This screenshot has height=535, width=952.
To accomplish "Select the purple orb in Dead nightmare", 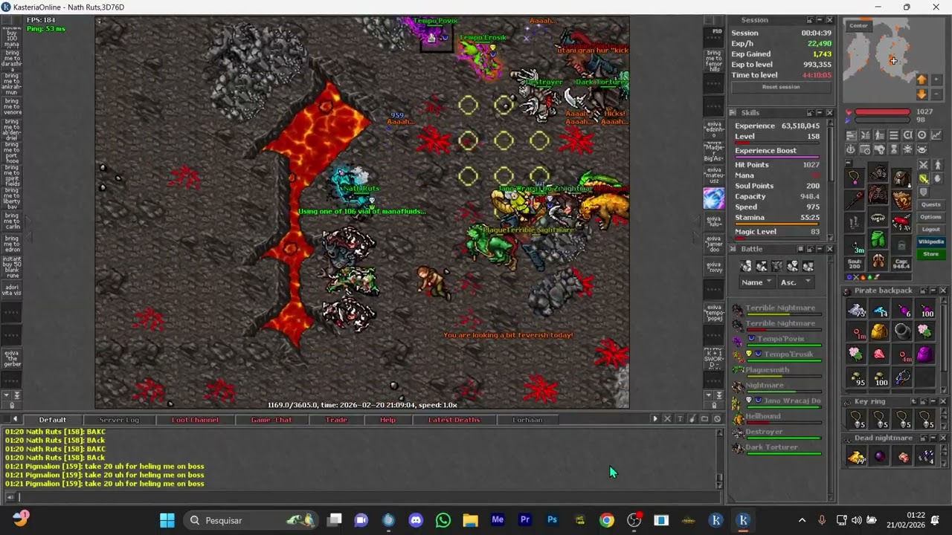I will pyautogui.click(x=880, y=456).
